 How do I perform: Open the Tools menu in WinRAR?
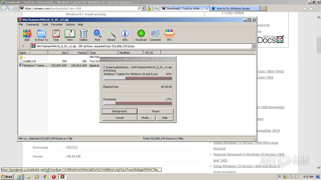tap(45, 24)
